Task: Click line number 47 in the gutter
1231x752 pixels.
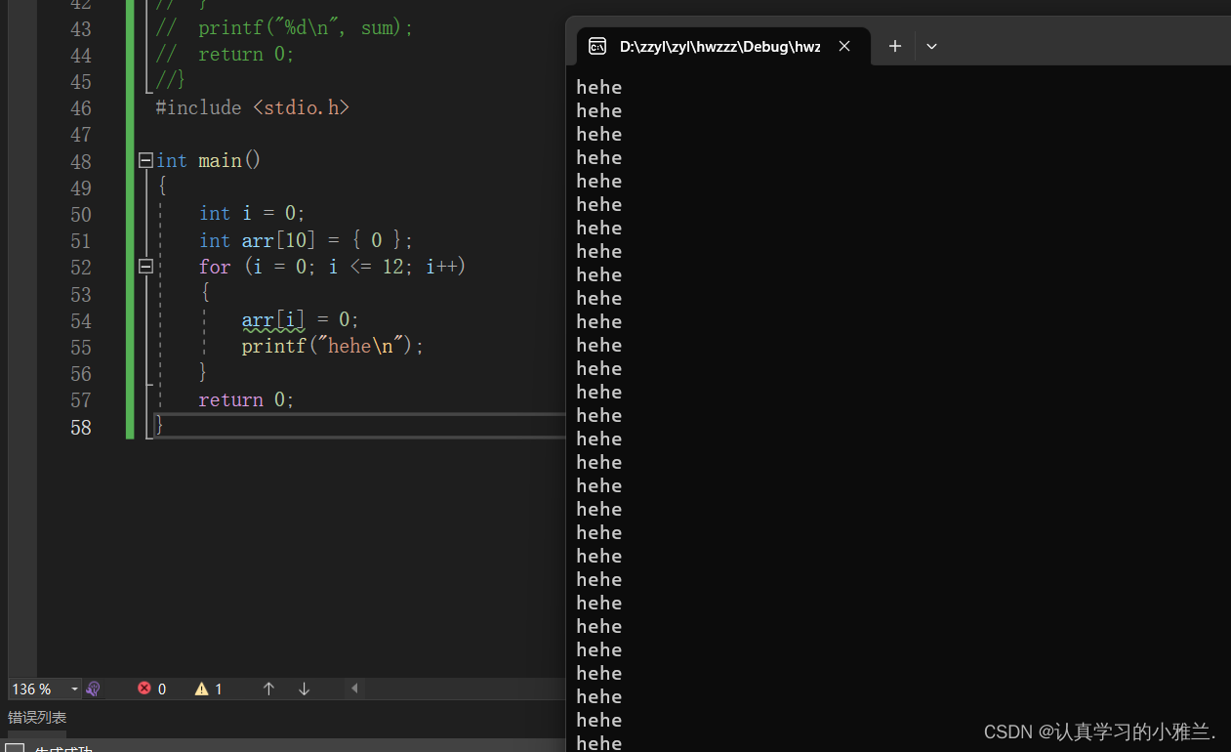Action: (81, 135)
